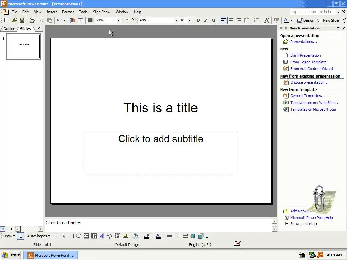Viewport: 347px width, 260px height.
Task: Toggle Show/Hide Grid button
Action: click(90, 20)
